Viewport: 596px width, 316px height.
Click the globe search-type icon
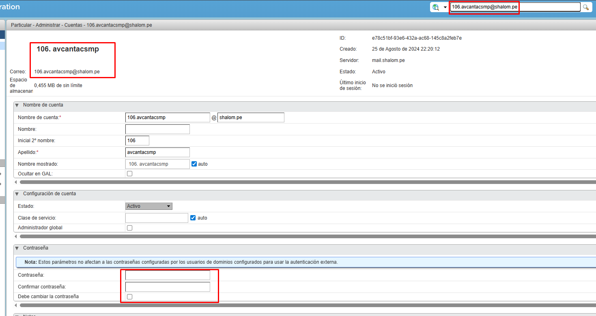point(436,7)
